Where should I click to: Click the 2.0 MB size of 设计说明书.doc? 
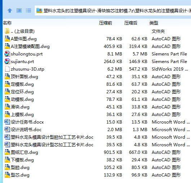pos(115,130)
